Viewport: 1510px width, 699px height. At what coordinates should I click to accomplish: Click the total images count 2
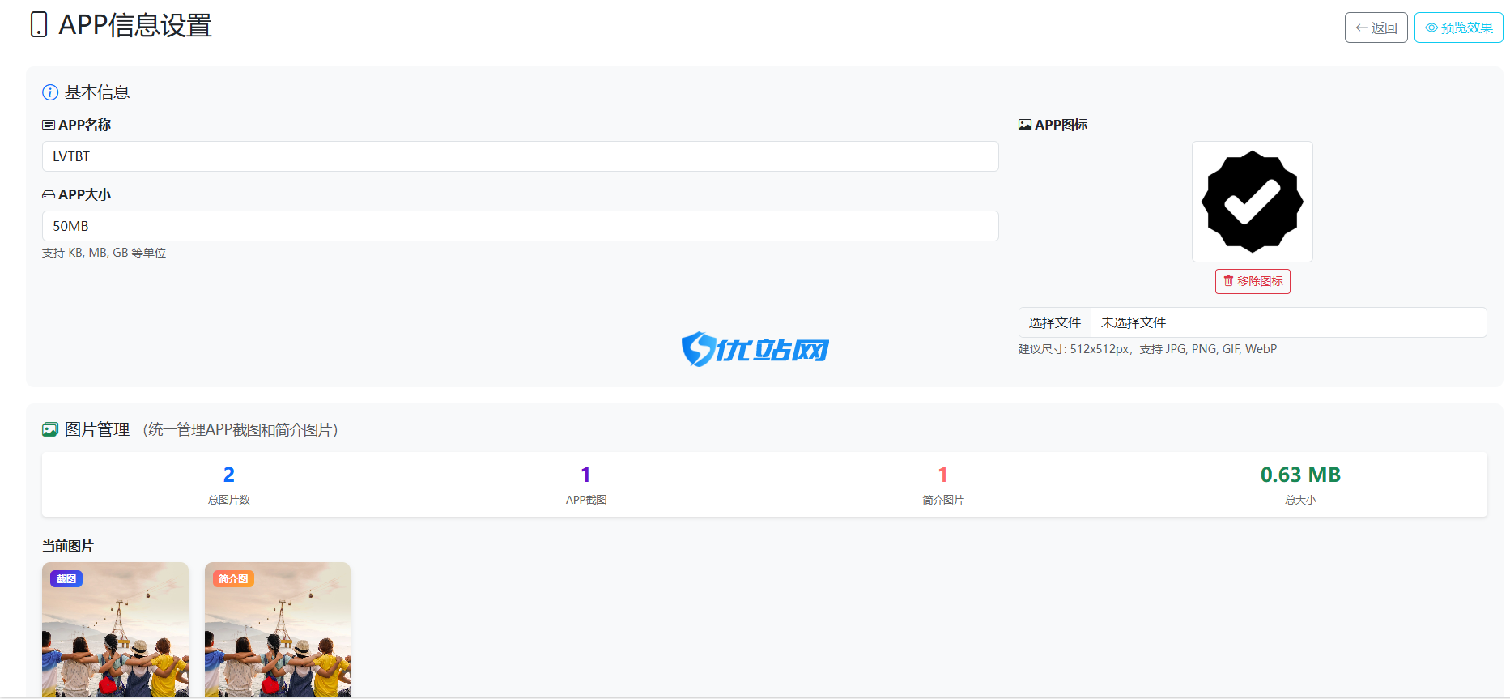pos(229,475)
